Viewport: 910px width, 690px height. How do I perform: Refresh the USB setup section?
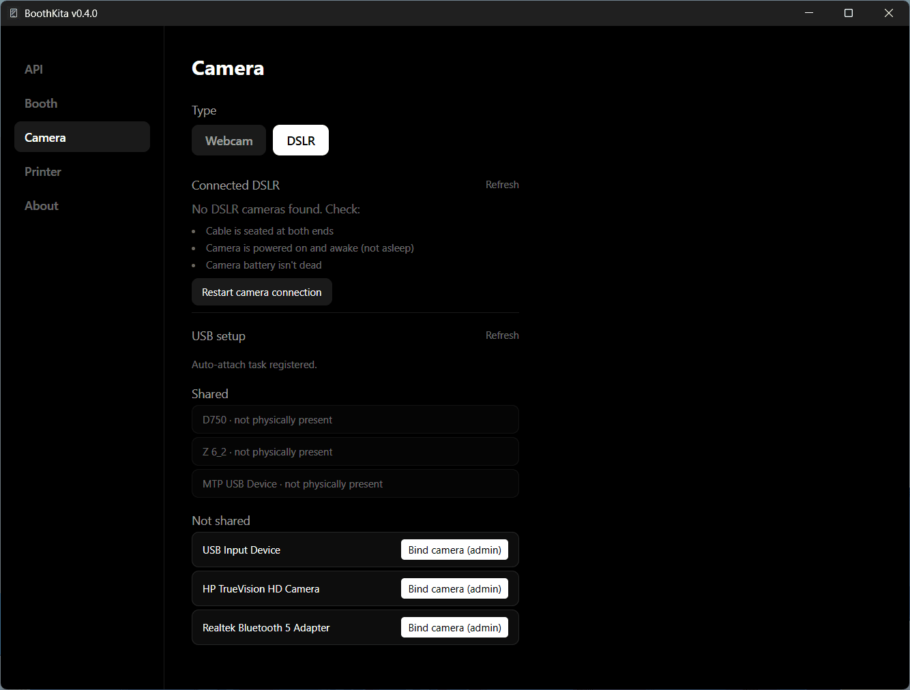pyautogui.click(x=502, y=335)
